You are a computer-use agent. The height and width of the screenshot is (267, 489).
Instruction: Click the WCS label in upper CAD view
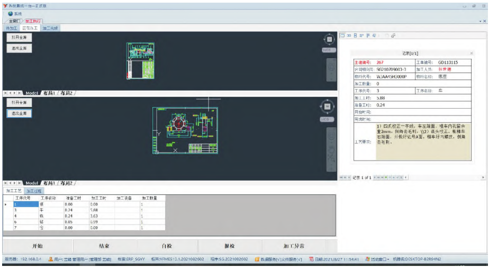click(x=328, y=50)
